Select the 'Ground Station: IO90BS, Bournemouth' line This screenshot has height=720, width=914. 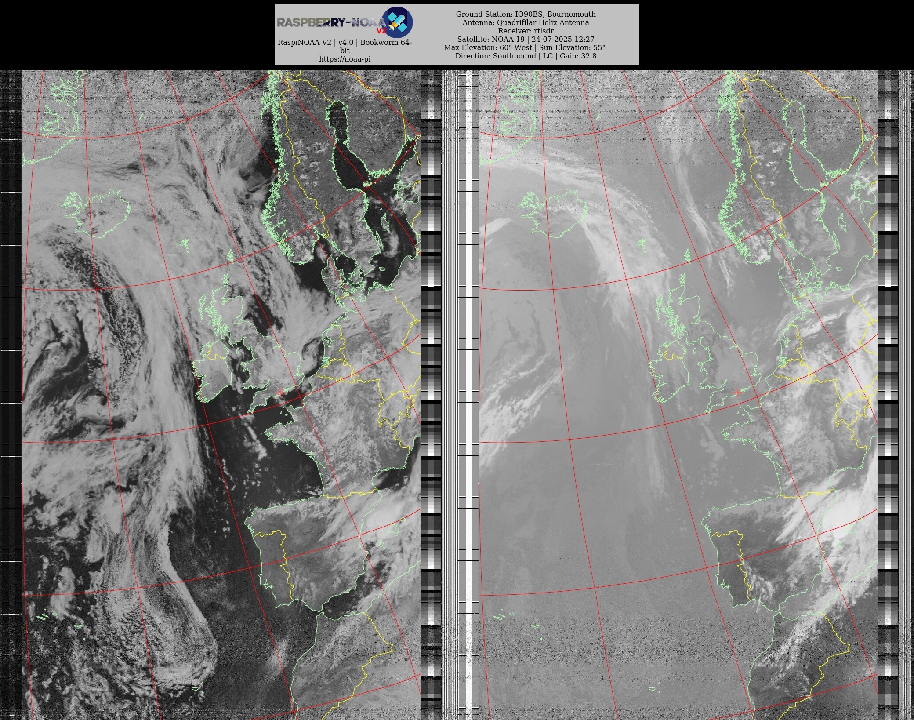pos(526,14)
